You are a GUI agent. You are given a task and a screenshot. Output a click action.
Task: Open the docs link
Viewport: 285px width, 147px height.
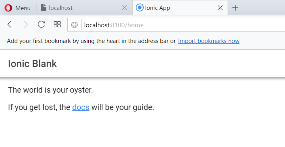[x=81, y=107]
